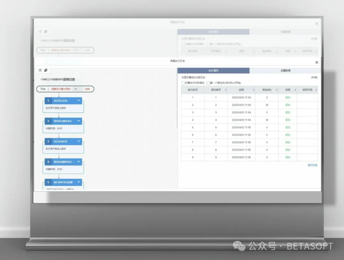Click 仅显示最后200条日志 notice text
The image size is (344, 260).
pos(193,77)
